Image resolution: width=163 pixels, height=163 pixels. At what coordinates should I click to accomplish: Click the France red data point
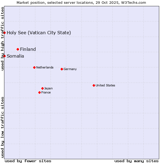click(x=40, y=92)
